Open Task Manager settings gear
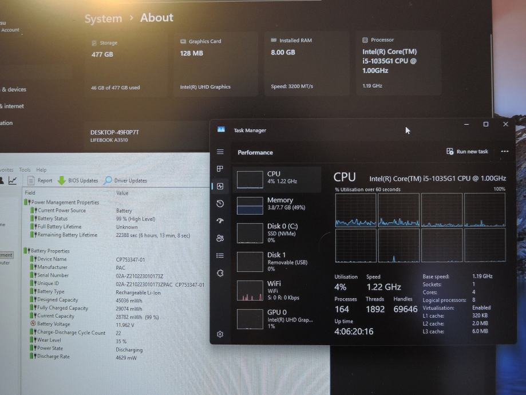The width and height of the screenshot is (526, 395). (x=220, y=334)
